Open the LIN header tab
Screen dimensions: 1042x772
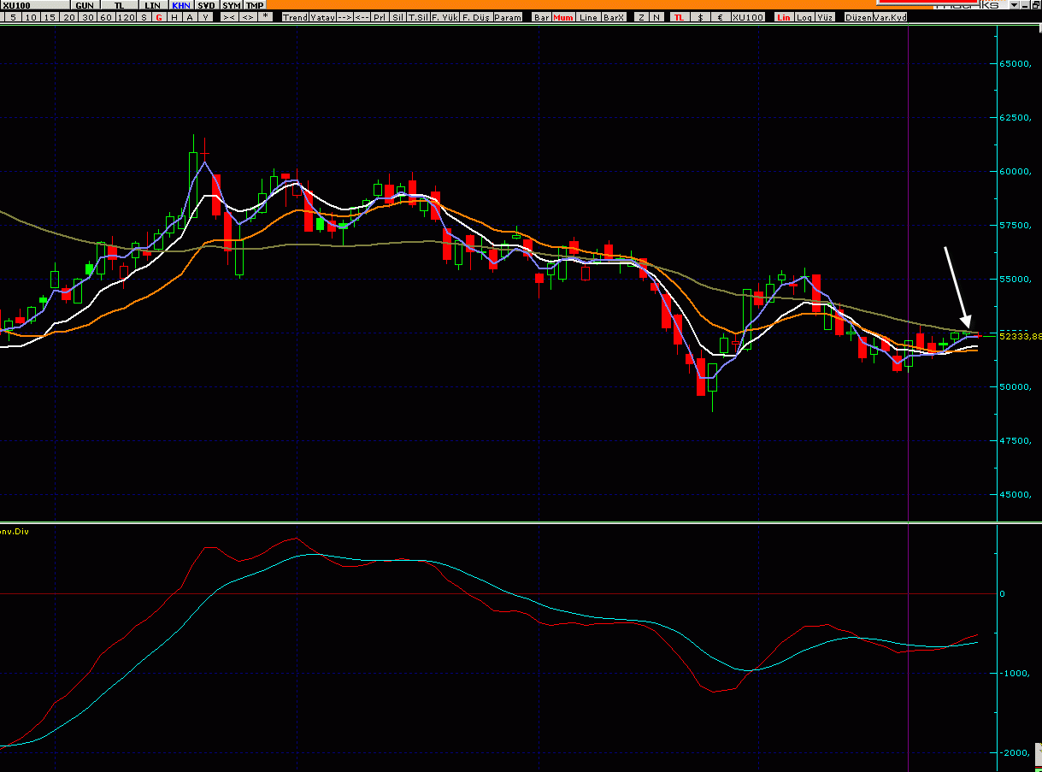click(x=152, y=5)
